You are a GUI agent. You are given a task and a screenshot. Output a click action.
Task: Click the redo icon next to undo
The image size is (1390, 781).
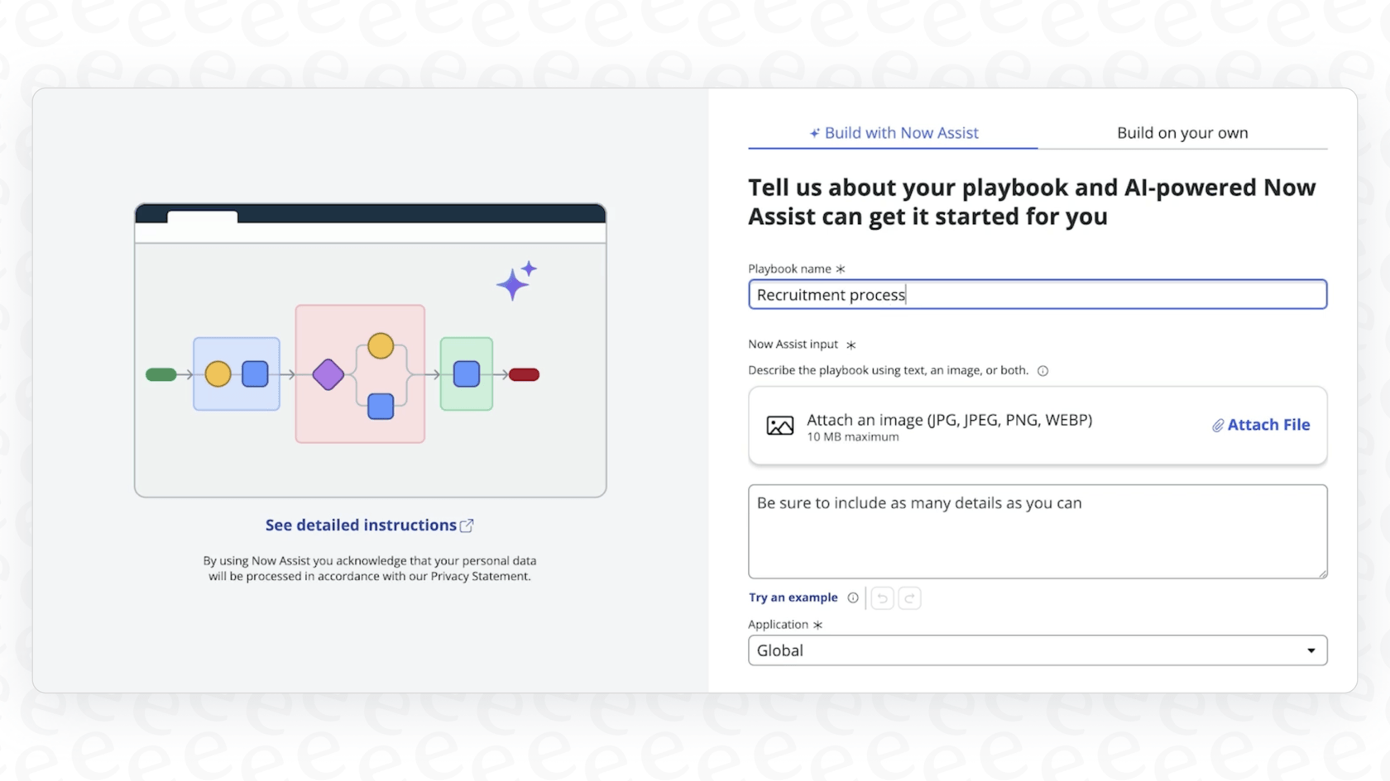909,598
